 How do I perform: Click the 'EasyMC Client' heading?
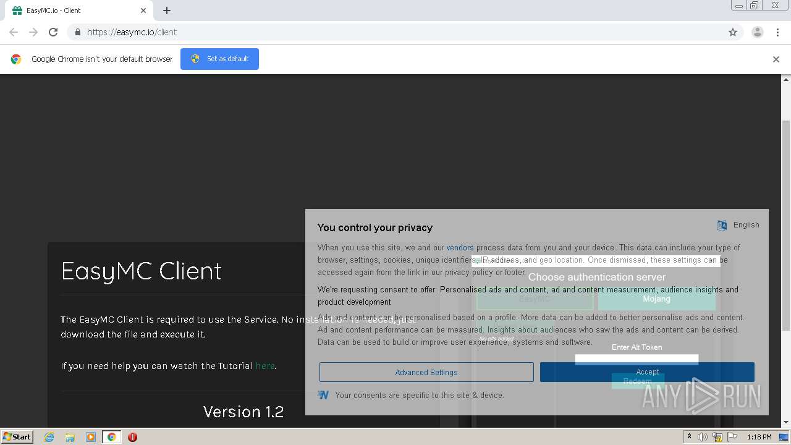click(x=141, y=271)
